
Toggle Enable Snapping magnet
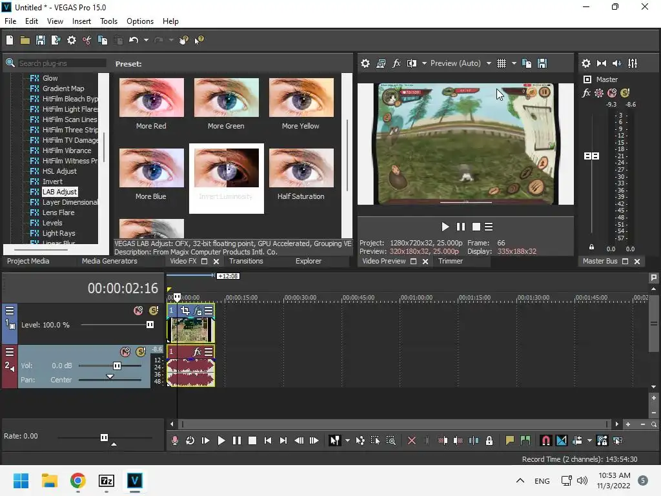coord(546,440)
